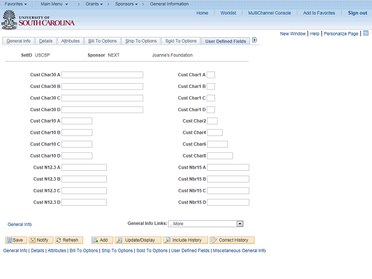Click the Cust N12.3 A field
This screenshot has width=372, height=279.
(84, 167)
